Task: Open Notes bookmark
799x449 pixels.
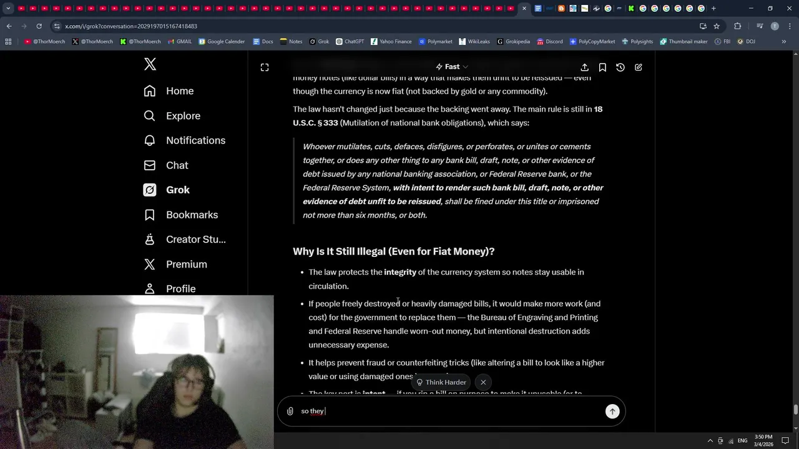Action: pyautogui.click(x=291, y=42)
